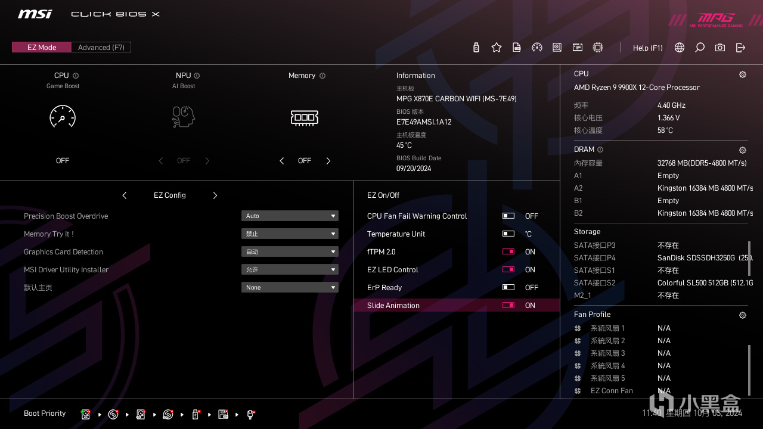Select second boot priority optical disc icon
Viewport: 763px width, 429px height.
click(x=113, y=414)
